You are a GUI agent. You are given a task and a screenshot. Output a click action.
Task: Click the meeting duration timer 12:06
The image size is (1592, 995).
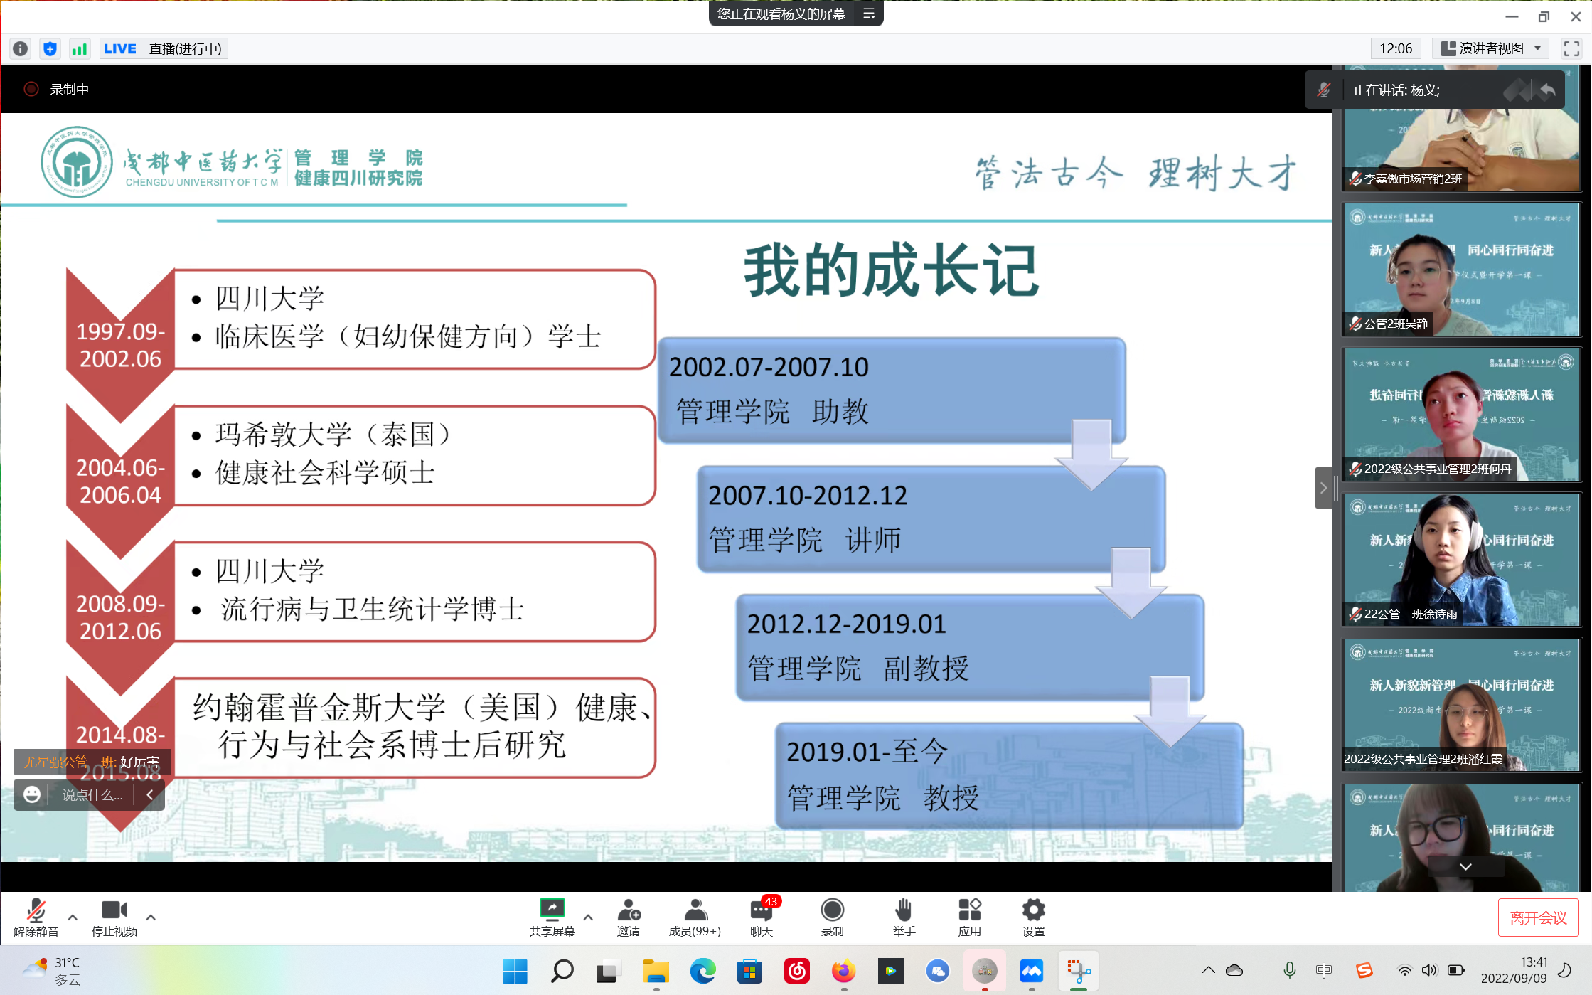pyautogui.click(x=1395, y=48)
